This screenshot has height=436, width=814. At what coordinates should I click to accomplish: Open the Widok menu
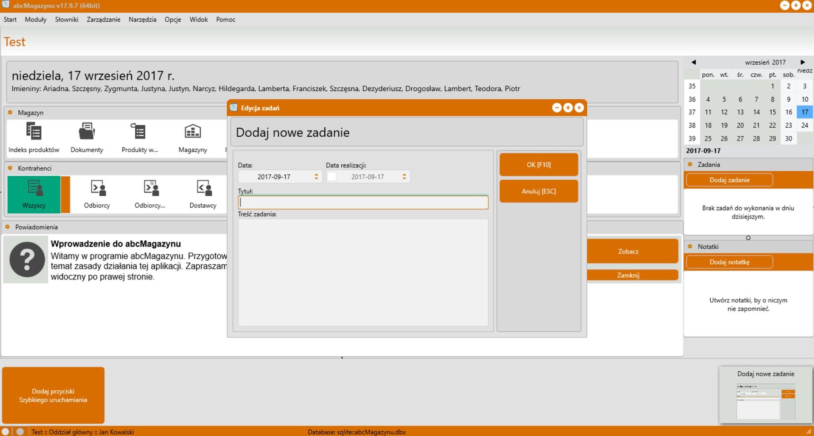click(198, 19)
